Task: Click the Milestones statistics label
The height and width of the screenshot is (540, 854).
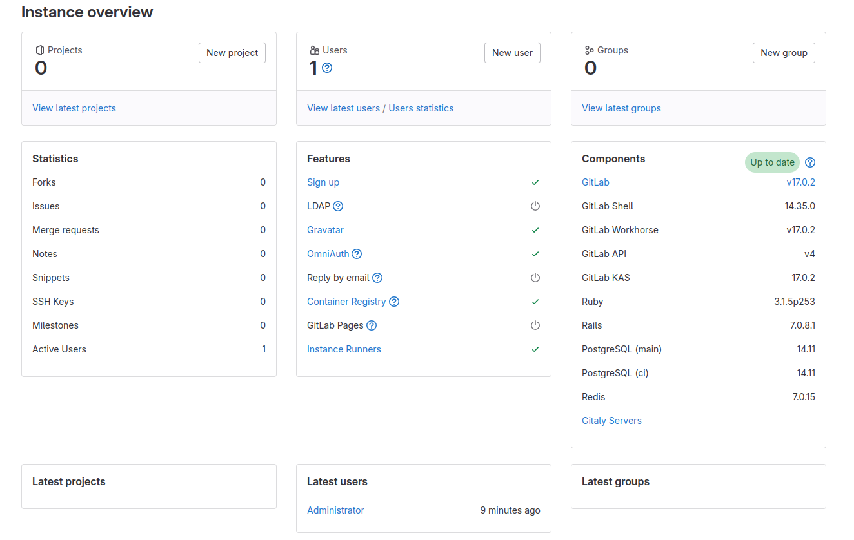Action: tap(55, 325)
